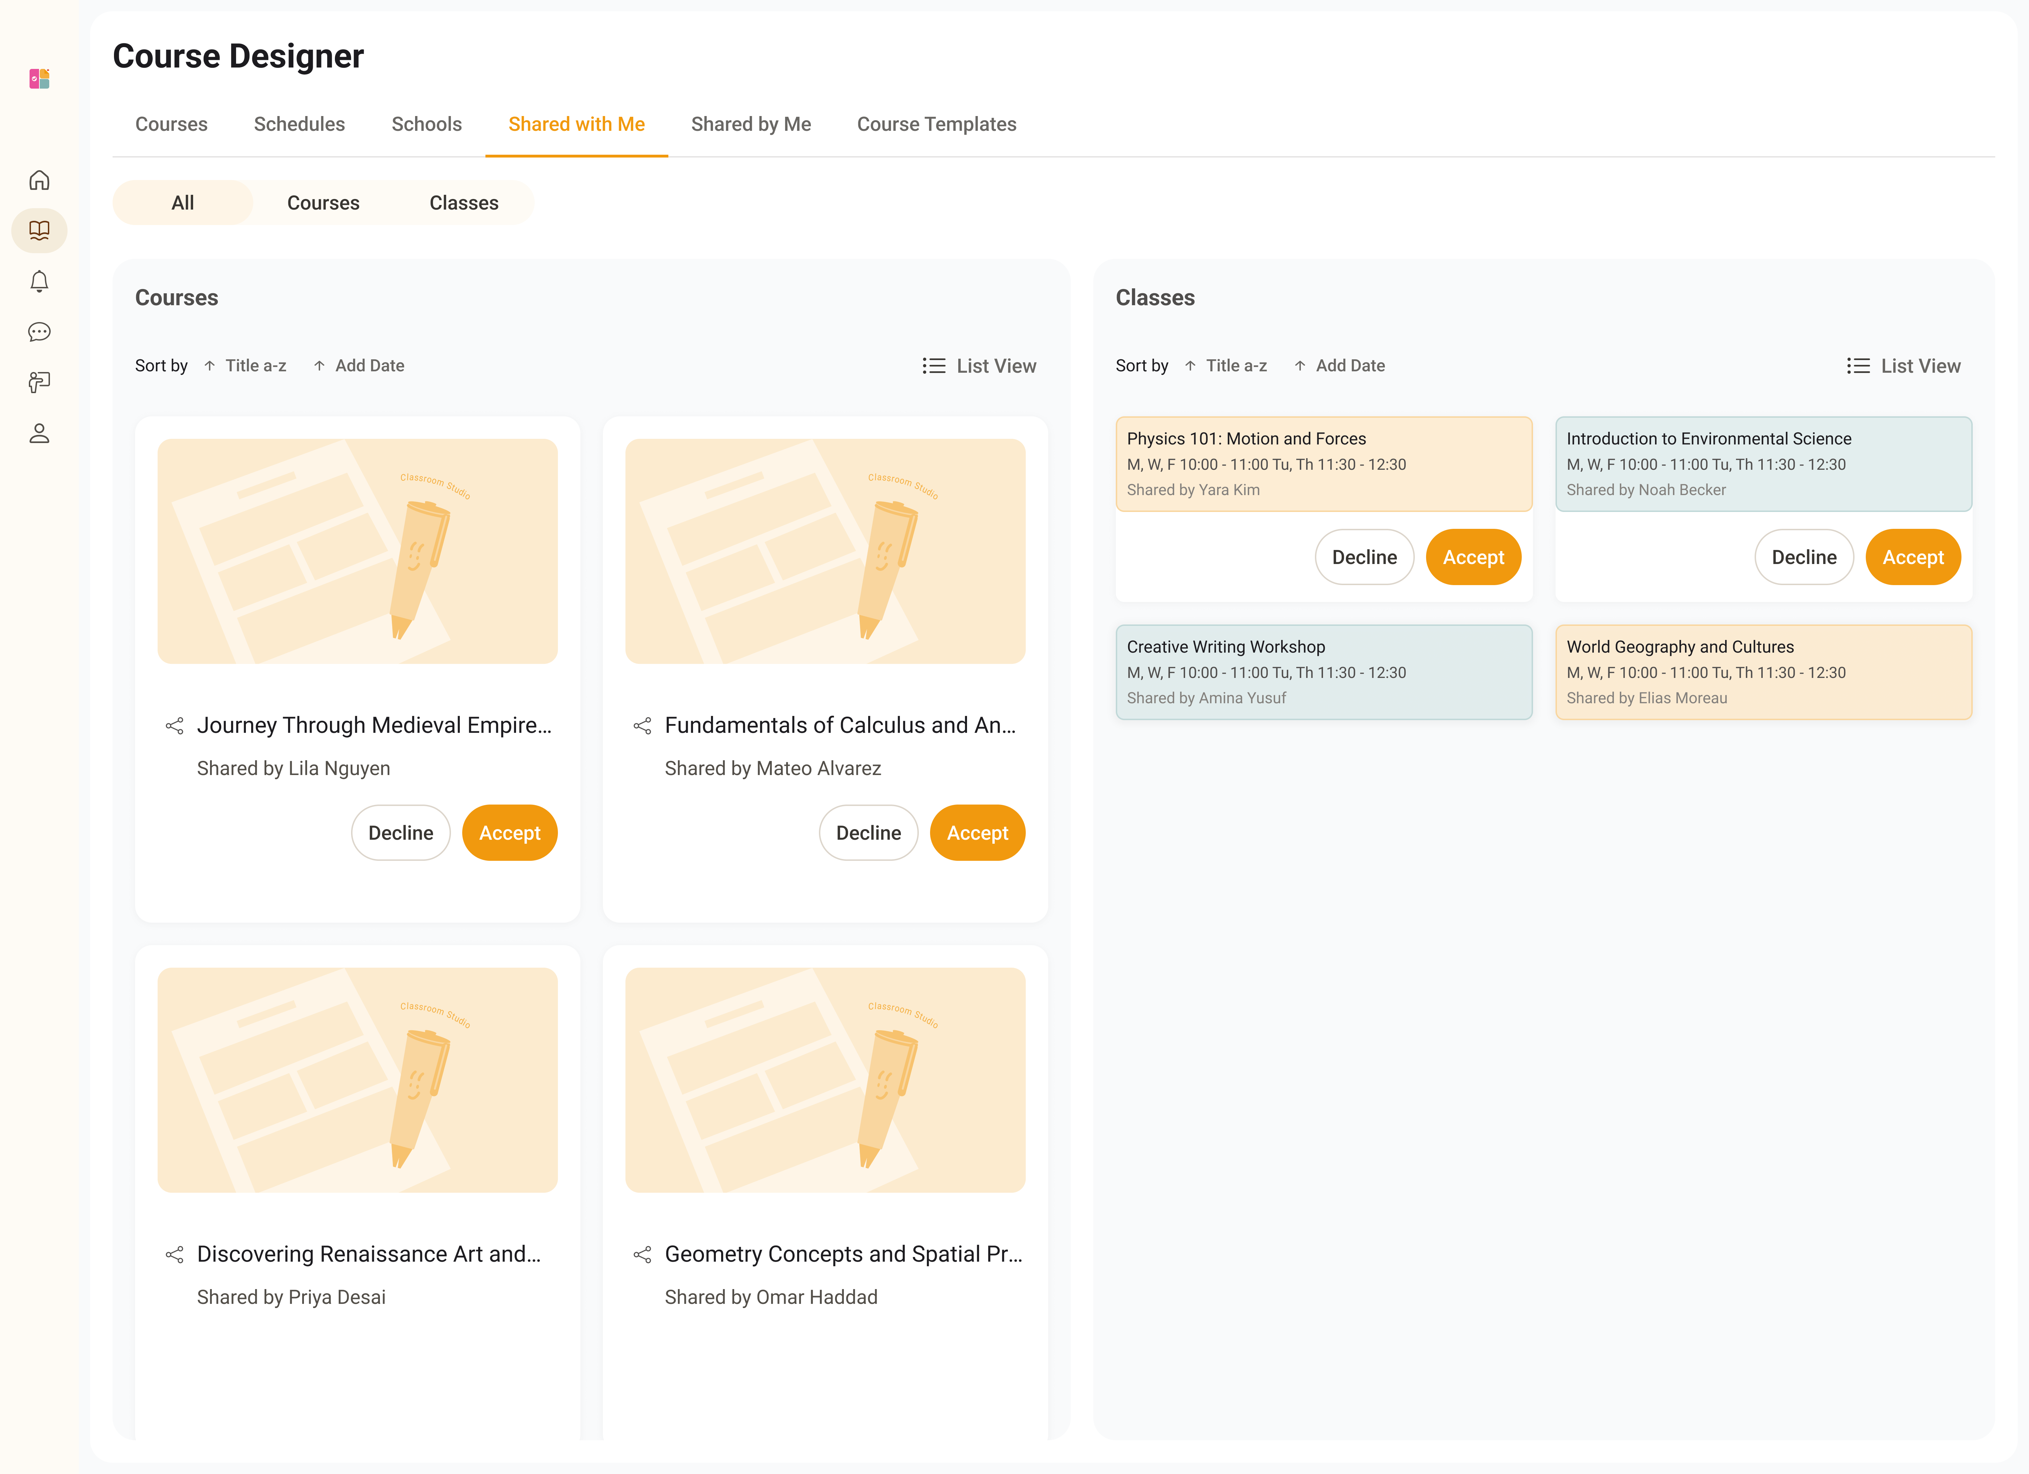The height and width of the screenshot is (1474, 2029).
Task: Open the Schools tab
Action: [x=427, y=124]
